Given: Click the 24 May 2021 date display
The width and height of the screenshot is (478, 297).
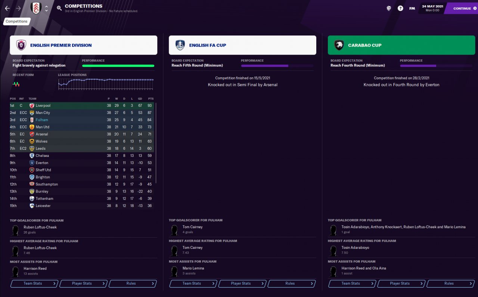Looking at the screenshot, I should pyautogui.click(x=432, y=8).
